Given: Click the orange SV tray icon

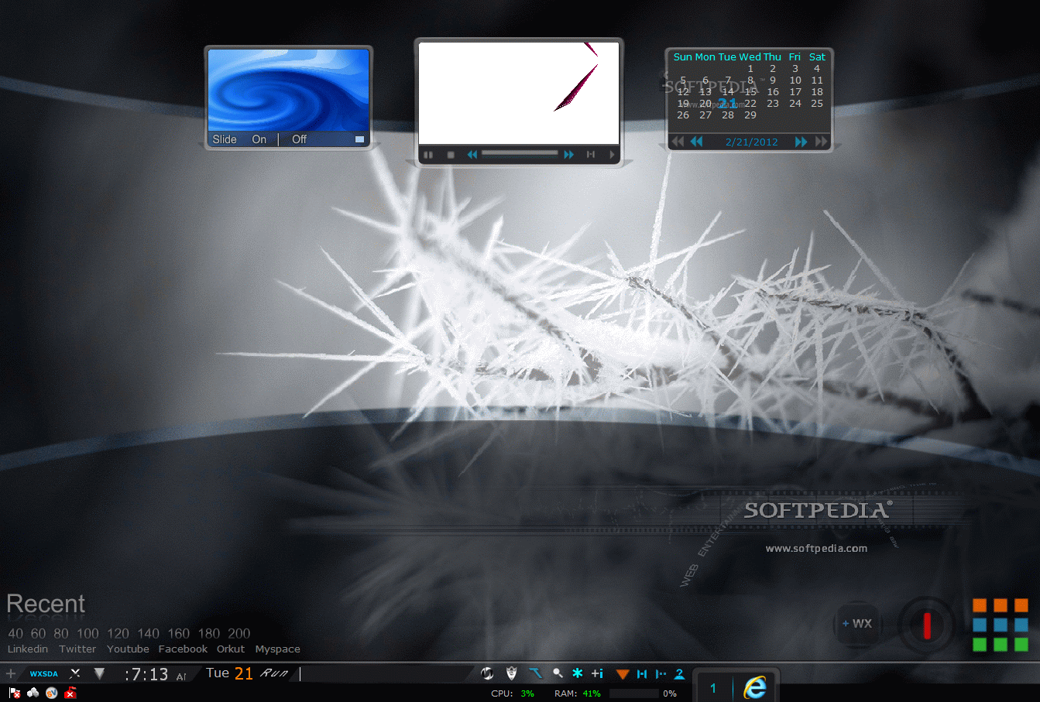Looking at the screenshot, I should 51,693.
